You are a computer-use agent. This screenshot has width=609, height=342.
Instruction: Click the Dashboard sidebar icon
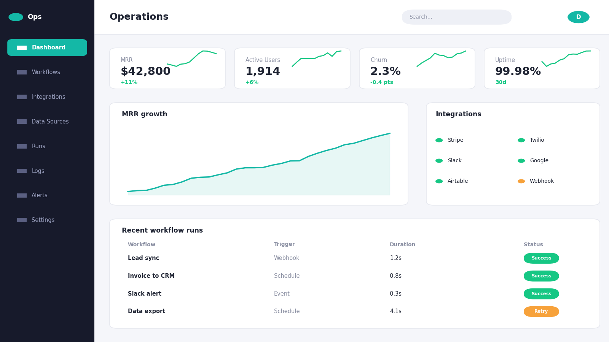click(x=22, y=47)
